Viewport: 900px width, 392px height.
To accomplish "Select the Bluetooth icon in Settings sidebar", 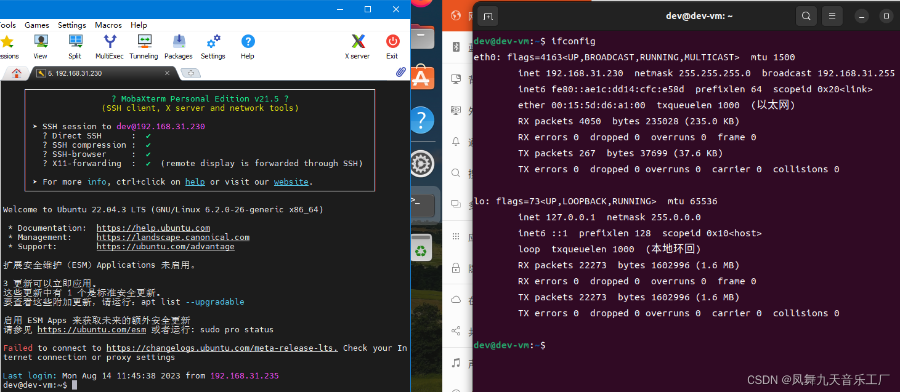I will click(456, 47).
